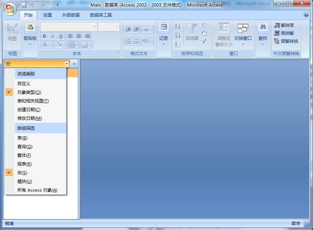The width and height of the screenshot is (313, 230).
Task: Click the Bold formatting icon
Action: pos(44,36)
